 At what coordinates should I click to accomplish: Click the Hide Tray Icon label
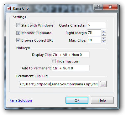click(x=68, y=61)
